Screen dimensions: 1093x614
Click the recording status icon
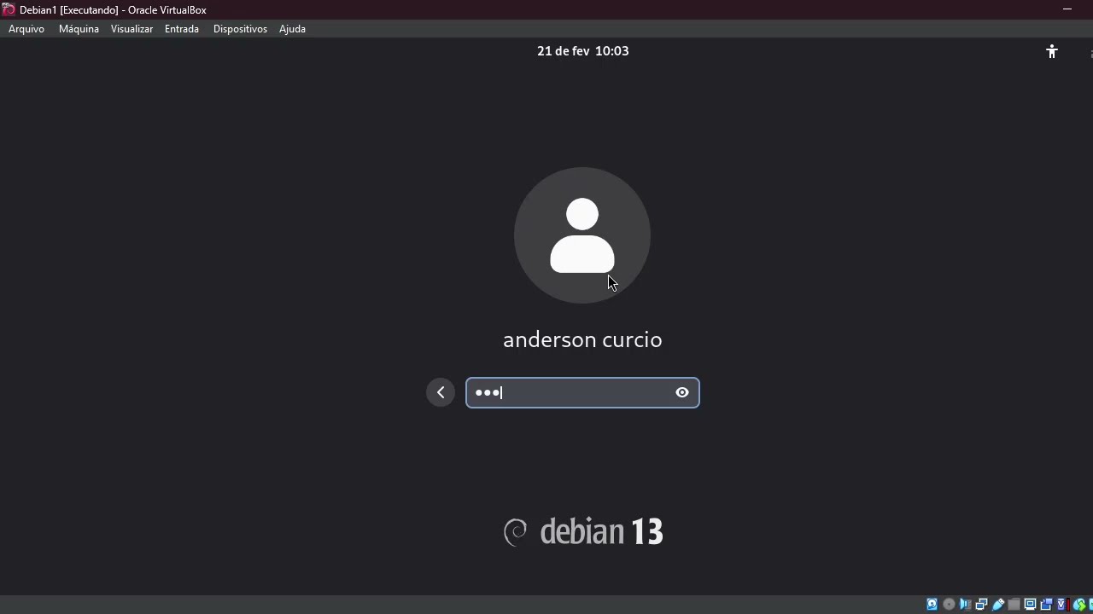click(x=1046, y=605)
